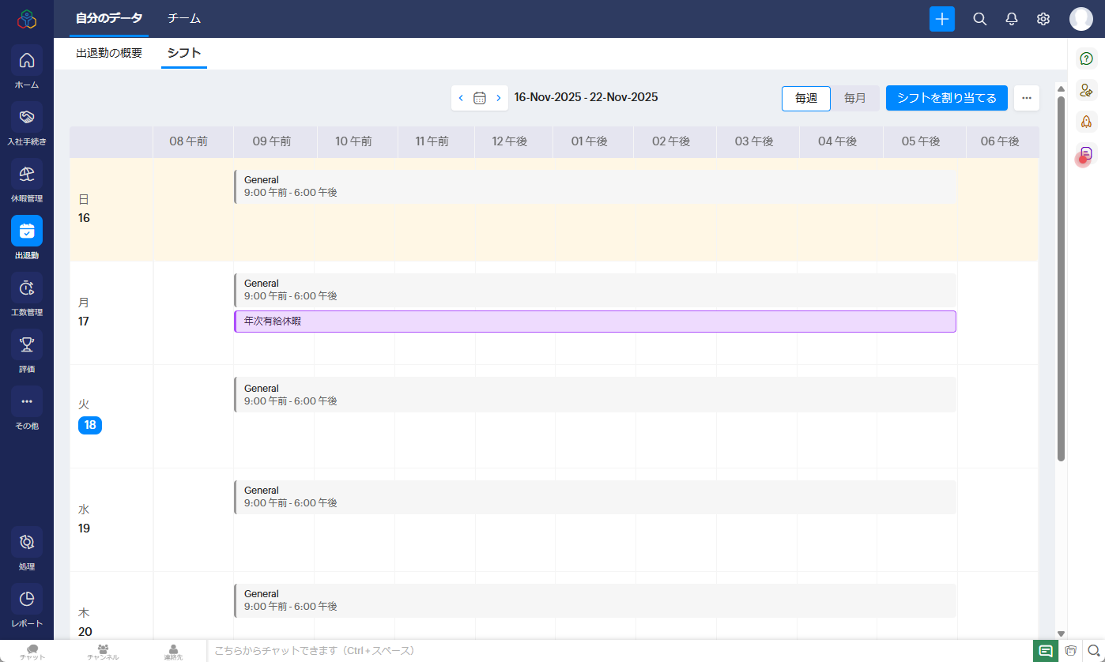Screen dimensions: 1105x662
Task: Open 休暇管理 leave management icon
Action: coord(27,175)
